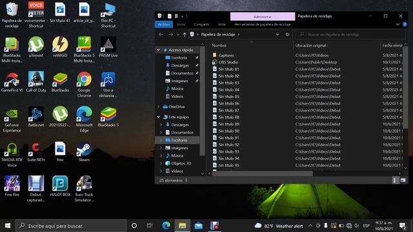
Task: Expand the OneDrive tree node
Action: 158,106
